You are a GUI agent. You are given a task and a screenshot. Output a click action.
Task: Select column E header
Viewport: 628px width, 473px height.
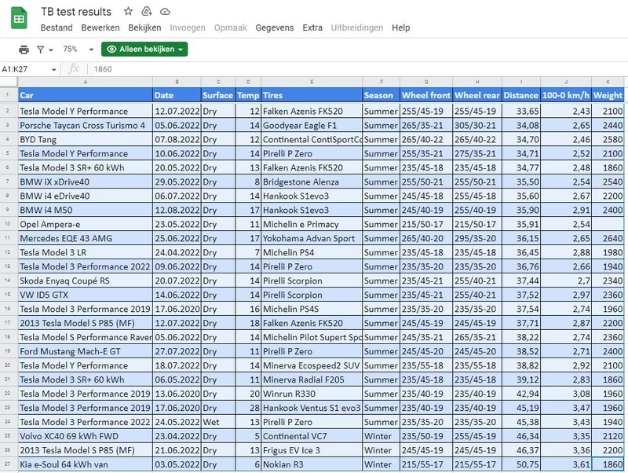click(x=312, y=82)
